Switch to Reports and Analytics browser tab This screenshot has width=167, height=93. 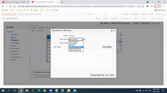16,2
